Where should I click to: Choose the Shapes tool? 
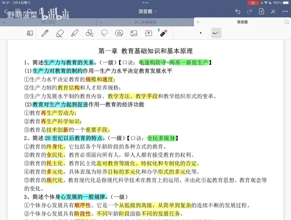click(x=90, y=33)
